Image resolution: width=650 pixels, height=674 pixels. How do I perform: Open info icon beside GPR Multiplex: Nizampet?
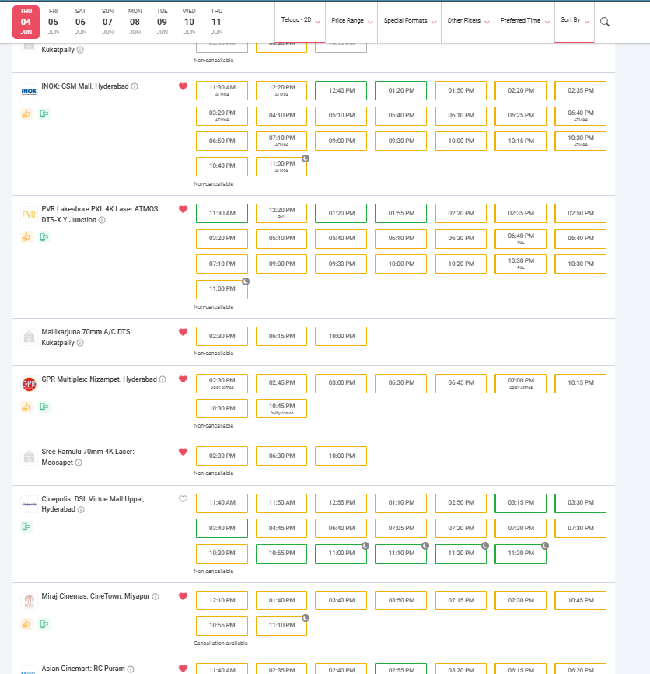pyautogui.click(x=162, y=379)
